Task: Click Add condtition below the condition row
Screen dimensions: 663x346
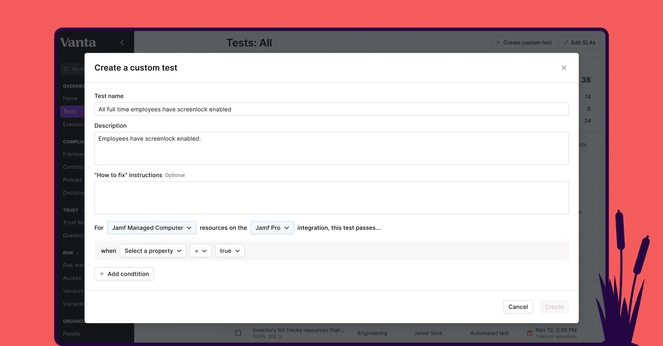Action: point(124,274)
